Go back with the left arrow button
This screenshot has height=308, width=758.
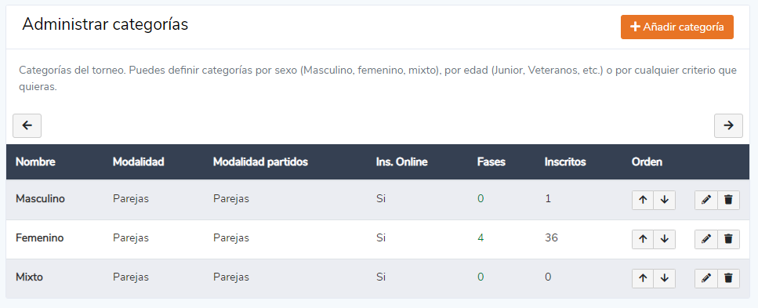pyautogui.click(x=27, y=125)
